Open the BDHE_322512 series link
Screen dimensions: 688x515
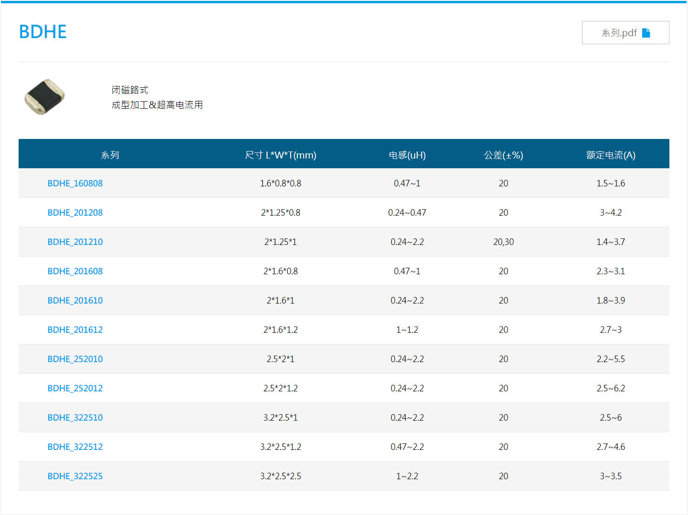(75, 447)
